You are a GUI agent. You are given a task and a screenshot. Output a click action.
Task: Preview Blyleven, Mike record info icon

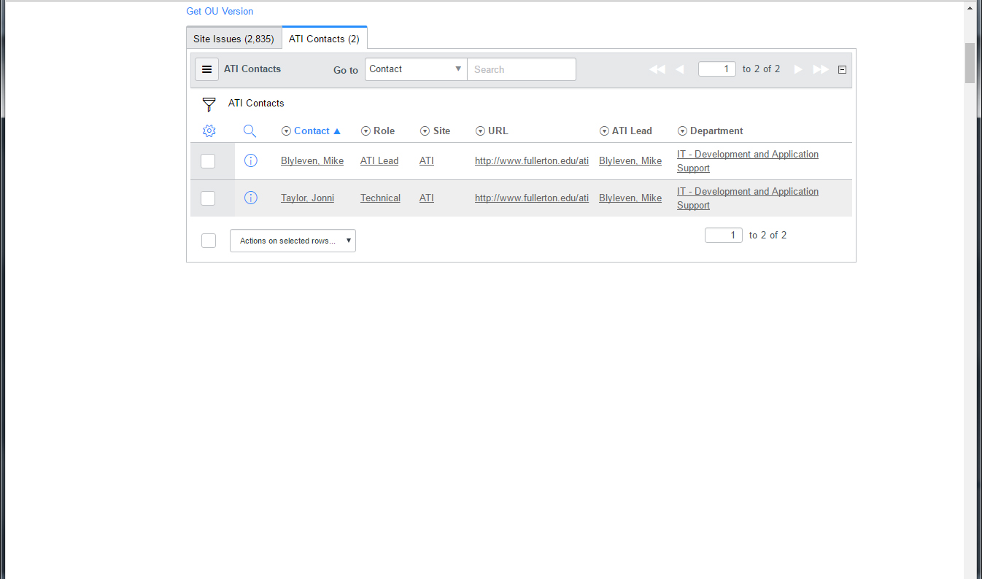[250, 160]
